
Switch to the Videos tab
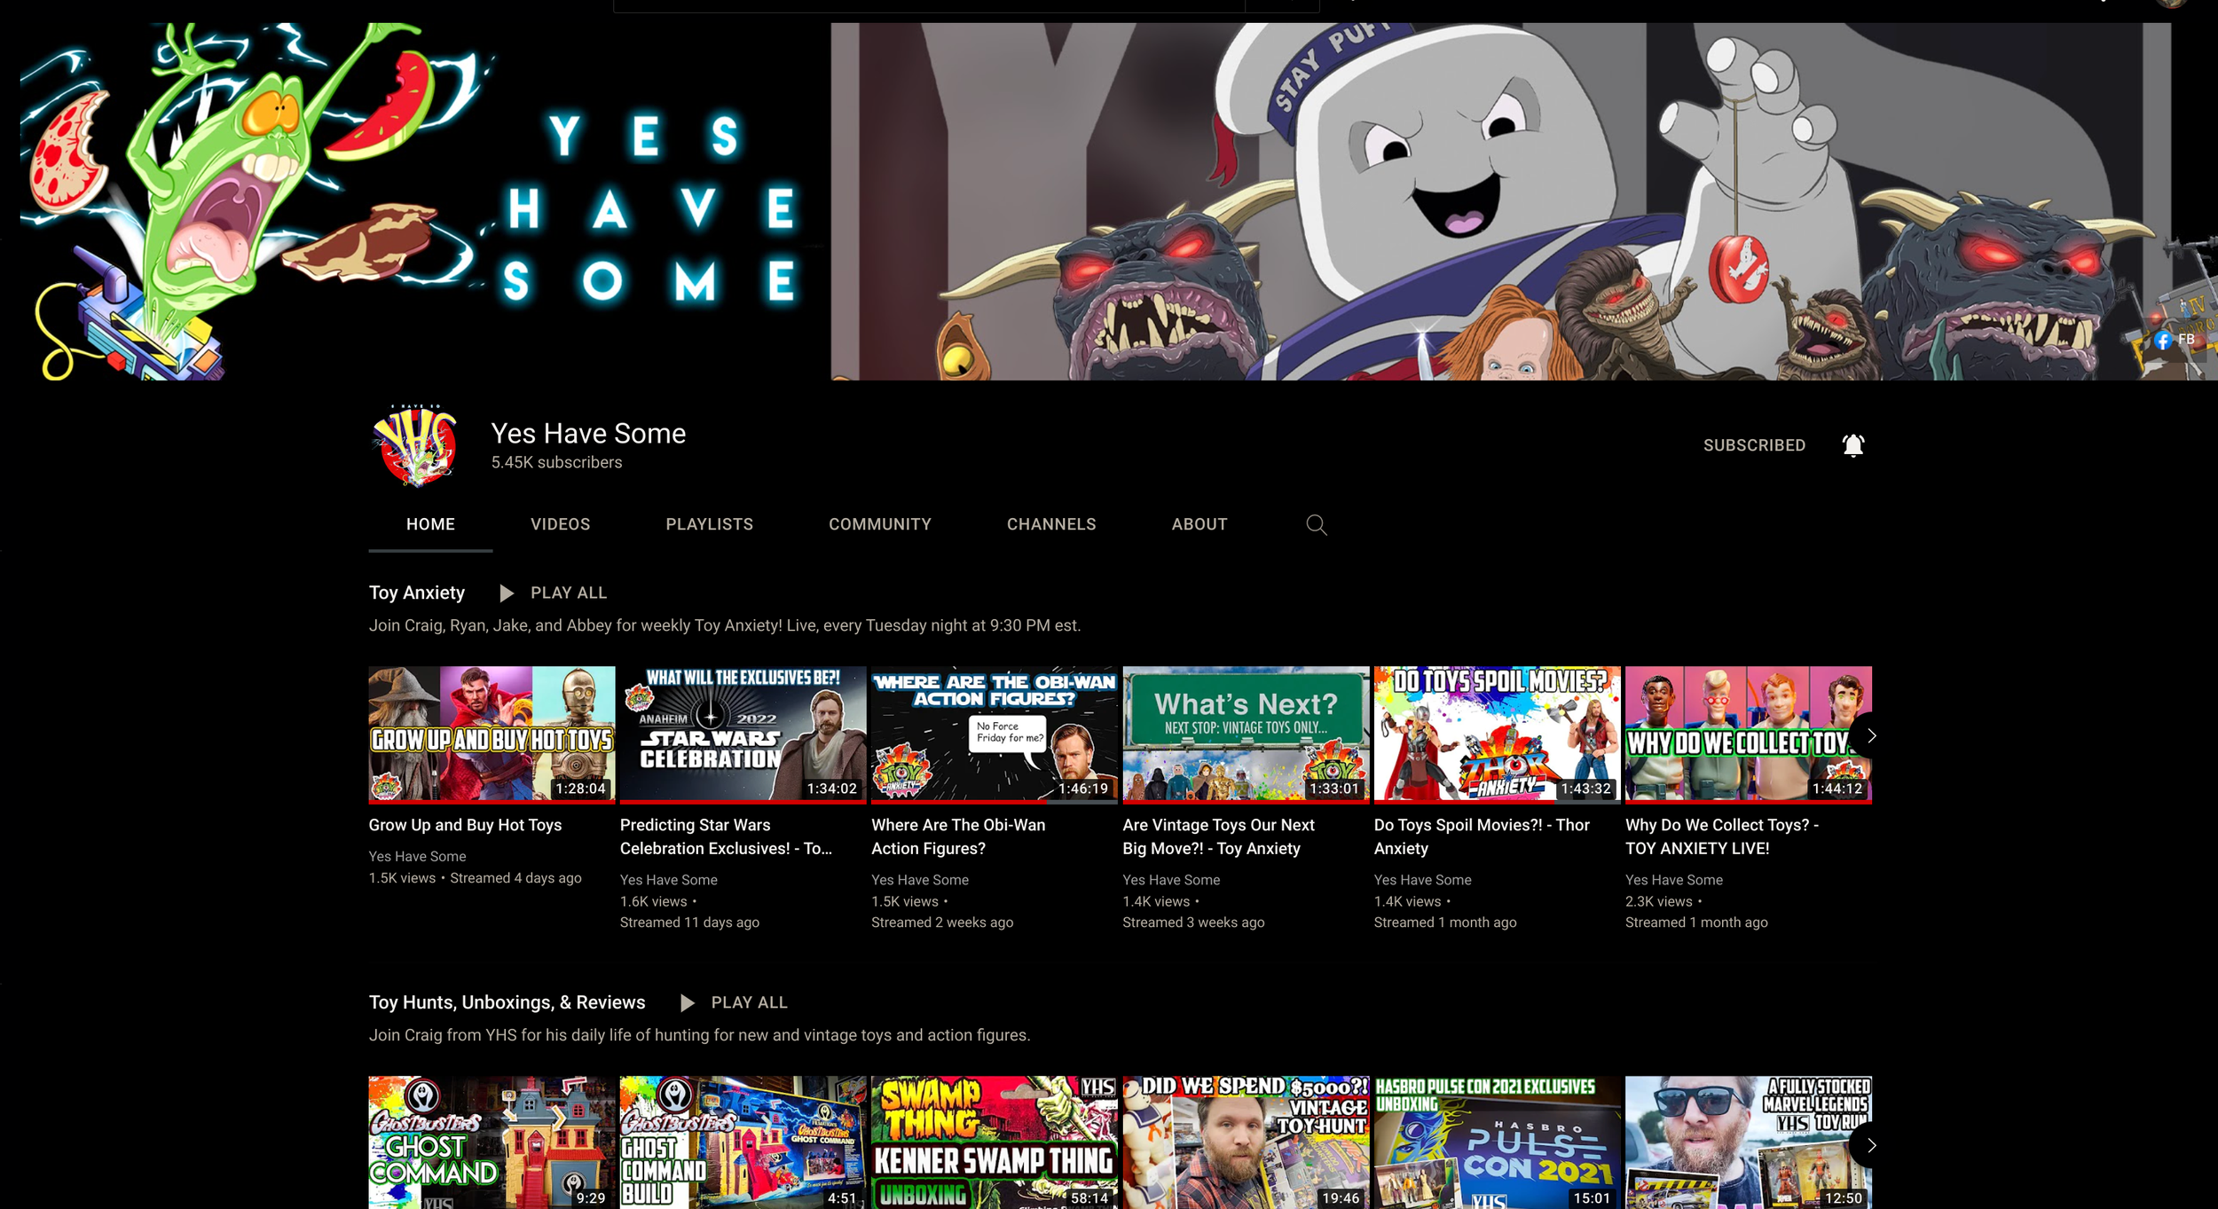click(x=560, y=524)
